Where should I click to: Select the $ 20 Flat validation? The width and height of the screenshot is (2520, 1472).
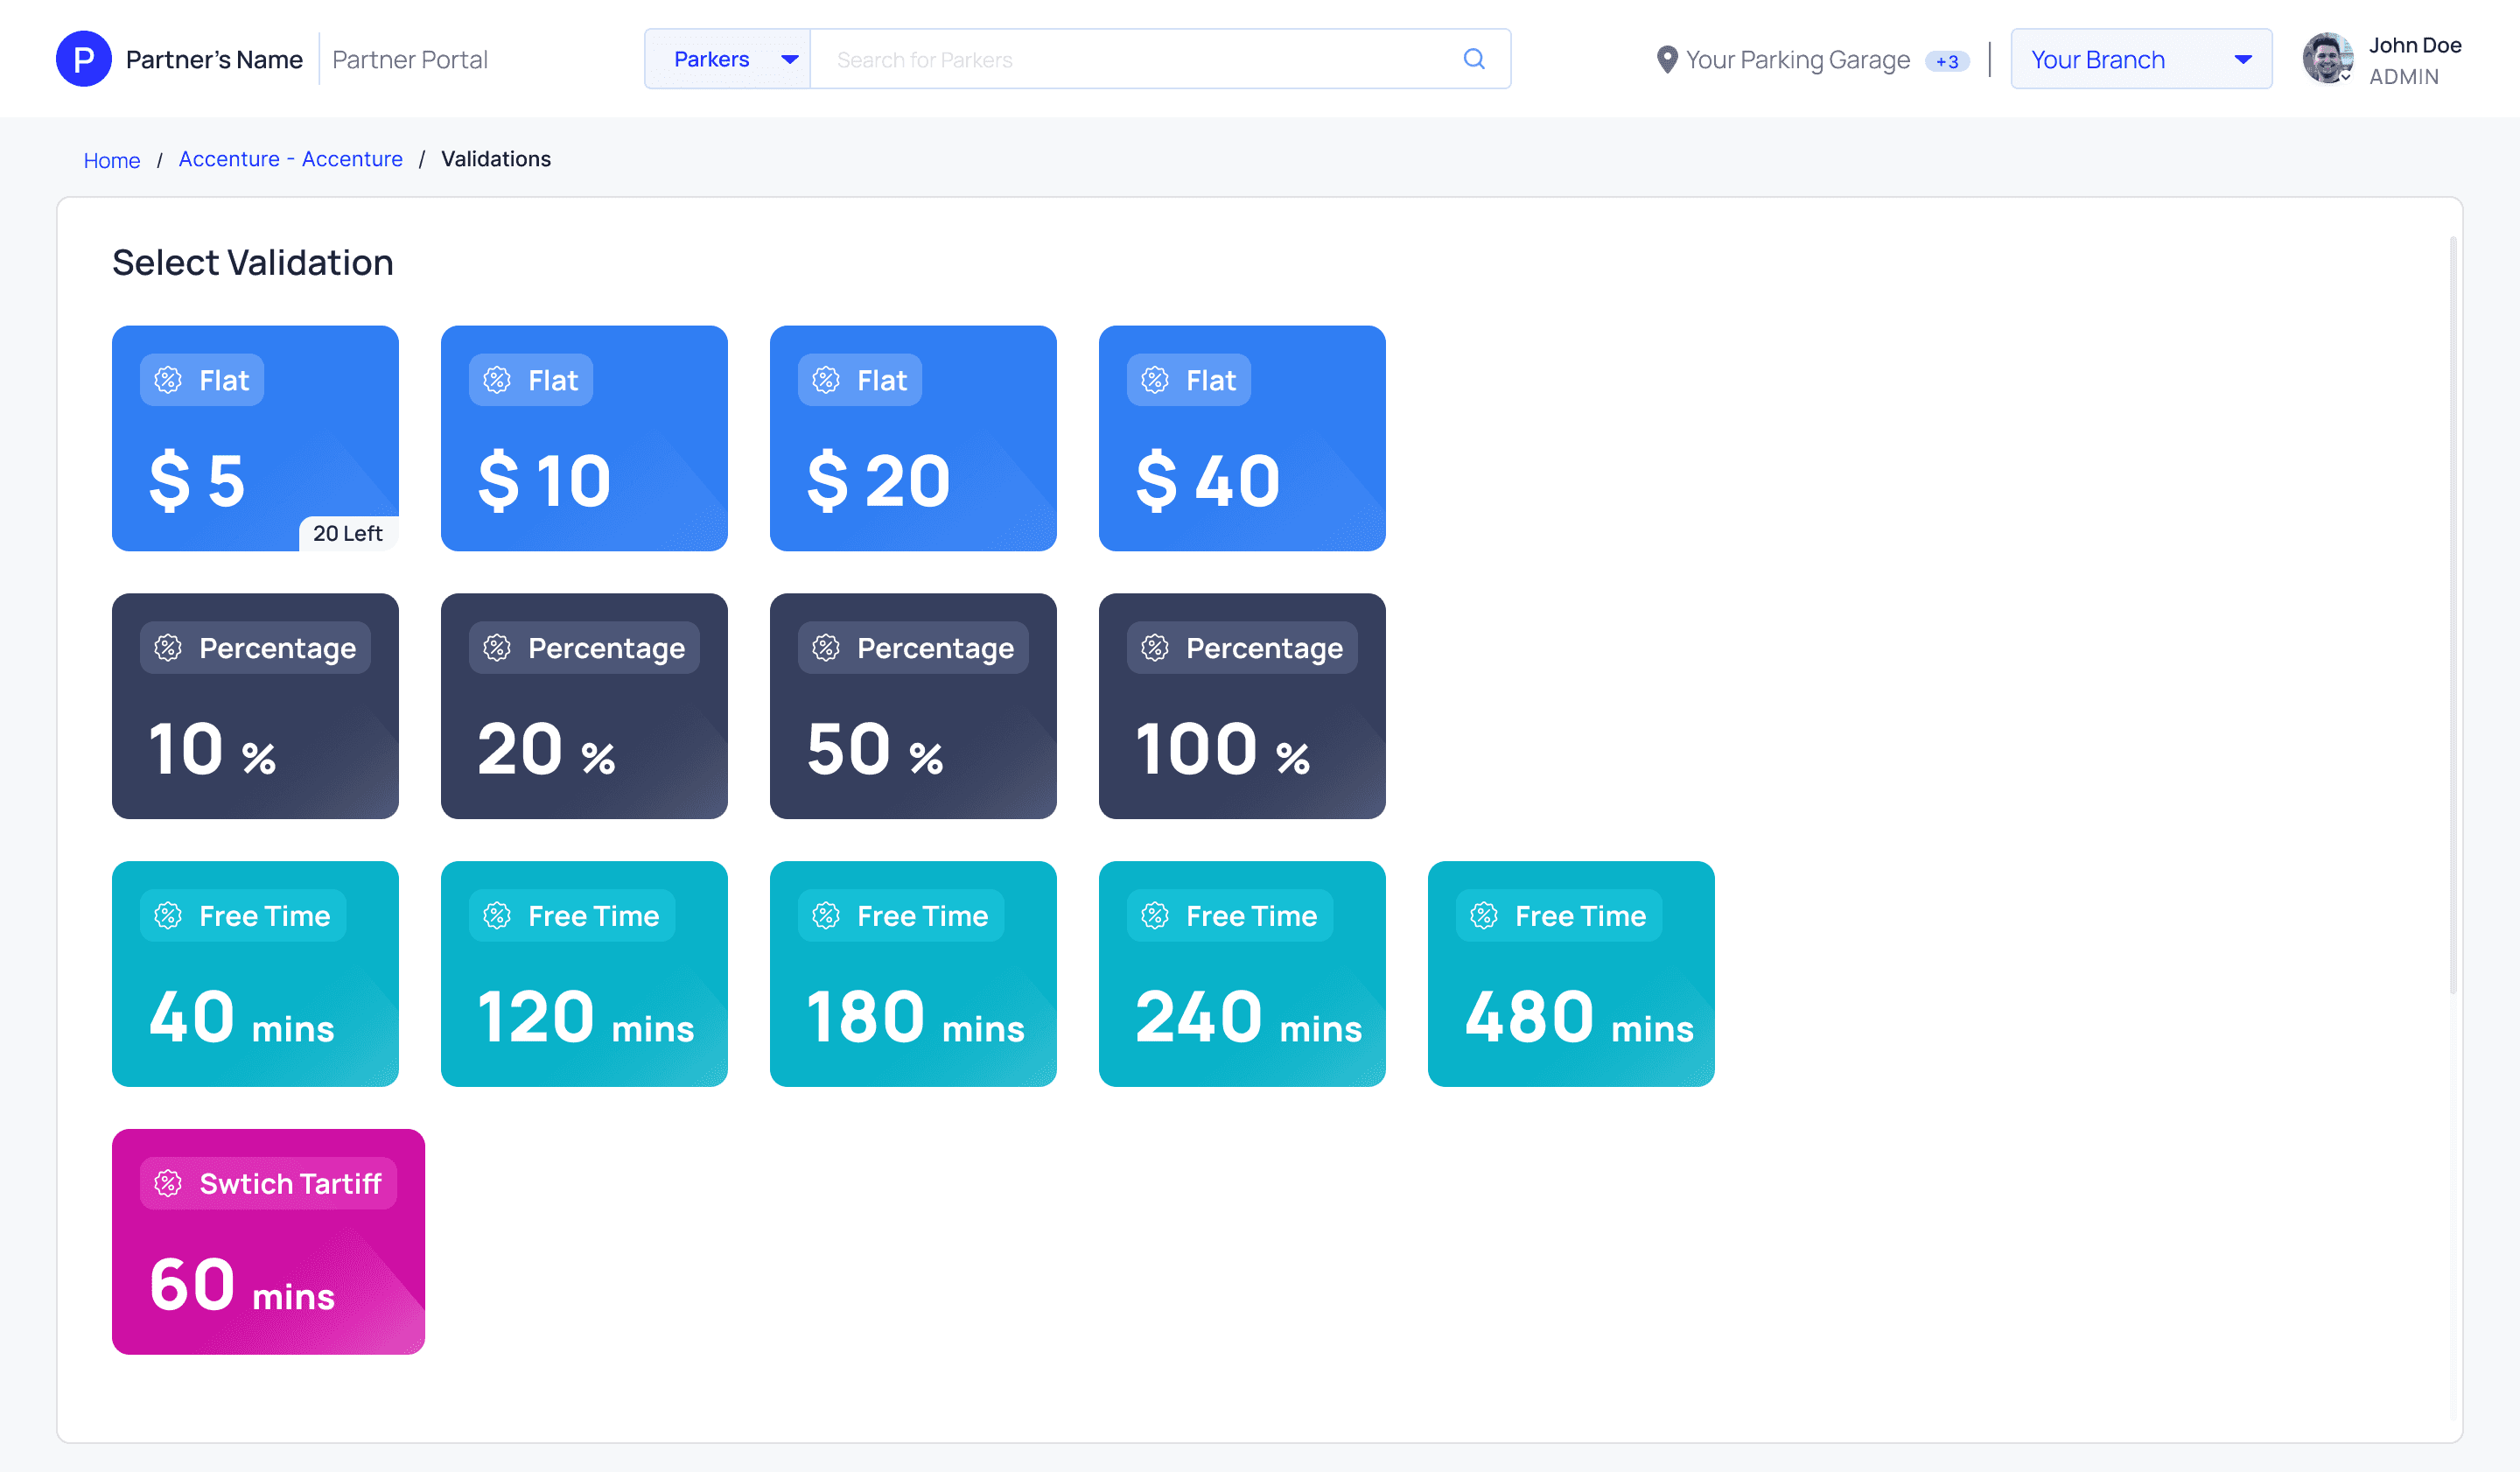coord(913,438)
